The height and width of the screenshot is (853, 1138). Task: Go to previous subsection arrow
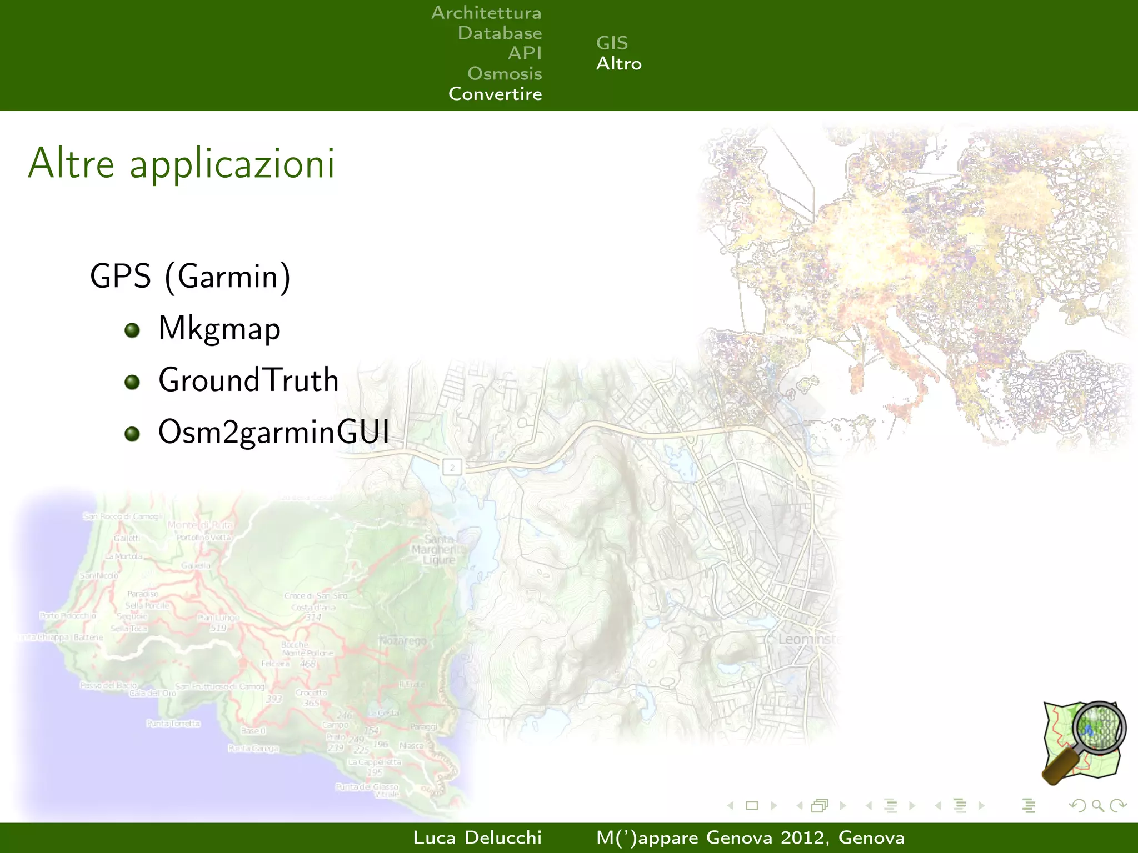click(x=869, y=806)
